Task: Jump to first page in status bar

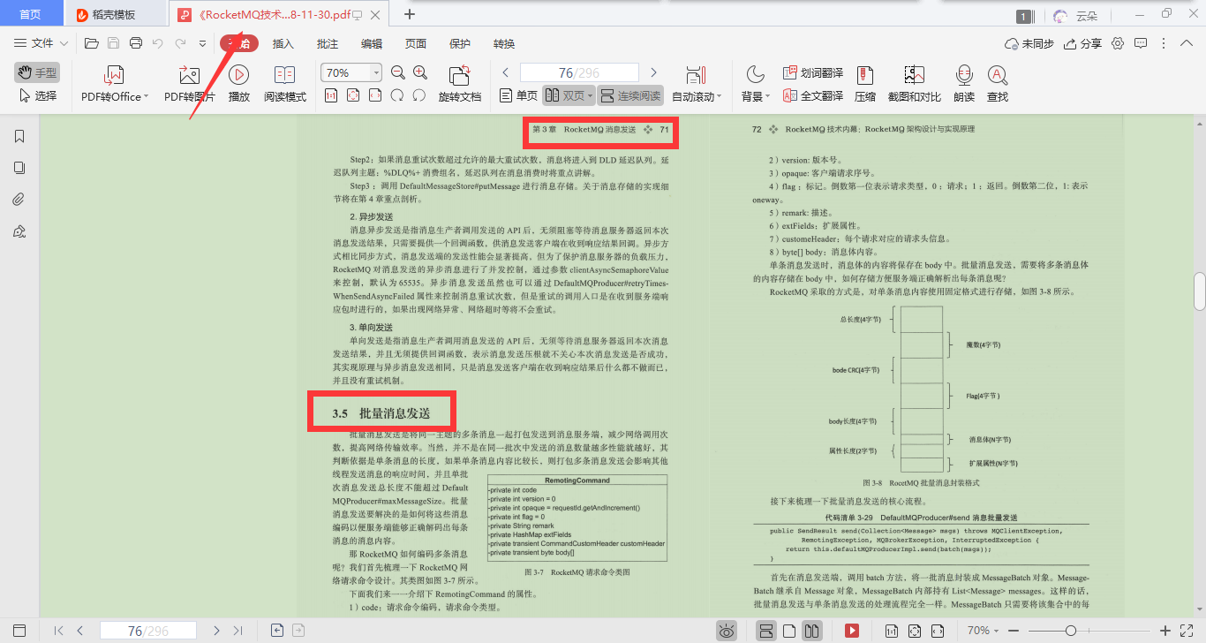Action: 58,631
